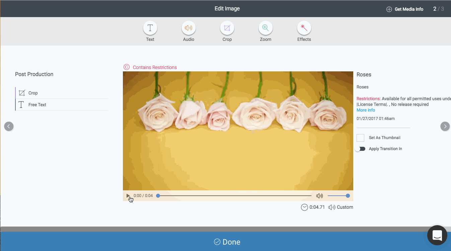This screenshot has width=451, height=251.
Task: Click the 0:00 / 0:04 time display
Action: (x=143, y=196)
